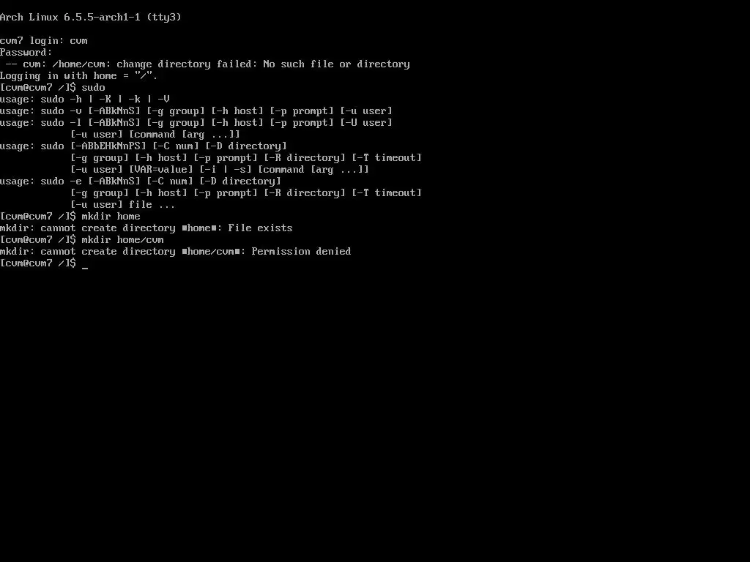
Task: Click the 'mkdir home/cvm' command text
Action: point(122,240)
